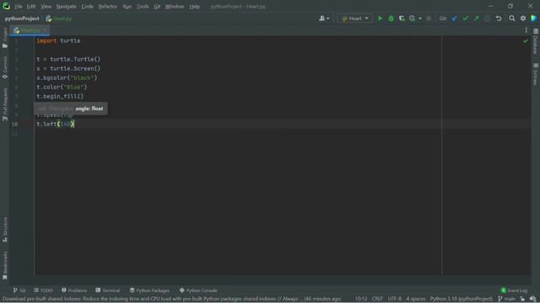
Task: Open the Terminal tool window tab
Action: pyautogui.click(x=108, y=290)
